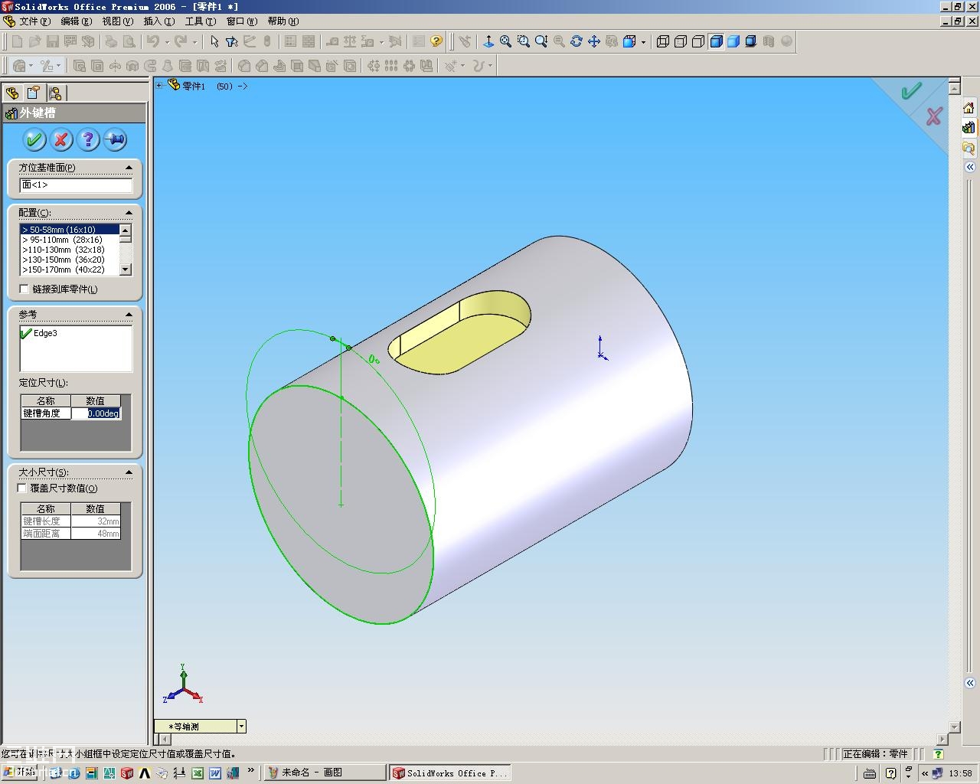The height and width of the screenshot is (784, 980).
Task: Toggle the selection filter toolbar icon
Action: coord(232,41)
